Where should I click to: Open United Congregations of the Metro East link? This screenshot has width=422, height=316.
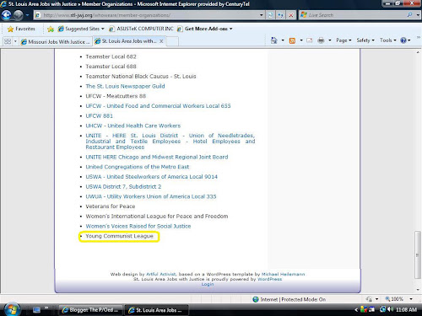[138, 167]
